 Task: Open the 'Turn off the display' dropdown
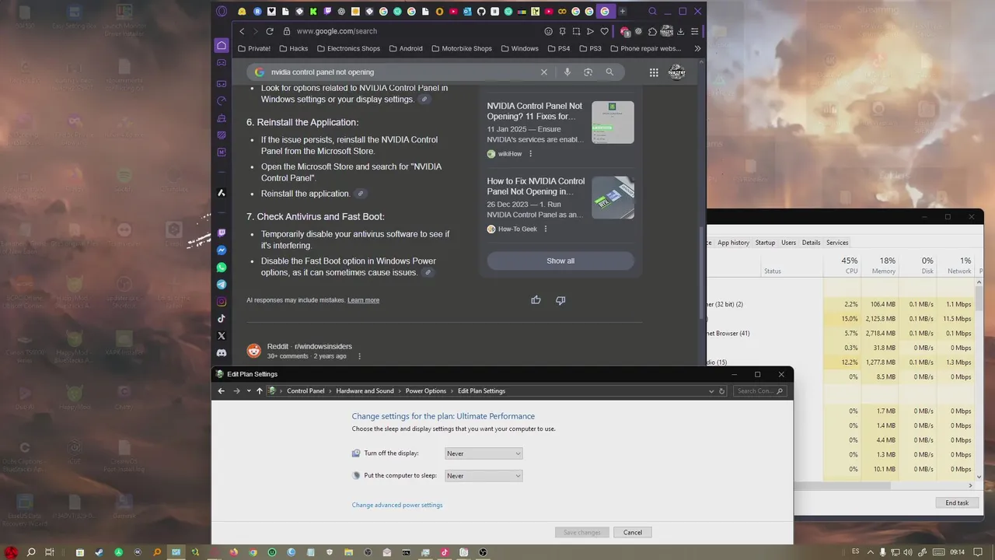(484, 453)
